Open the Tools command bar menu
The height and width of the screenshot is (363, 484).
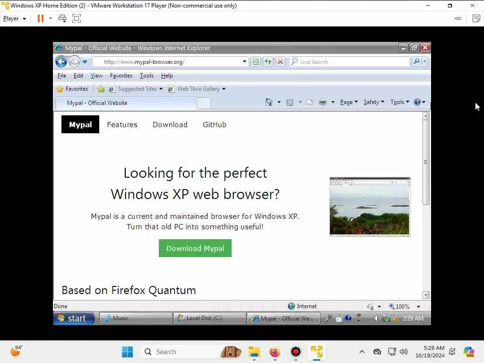400,102
